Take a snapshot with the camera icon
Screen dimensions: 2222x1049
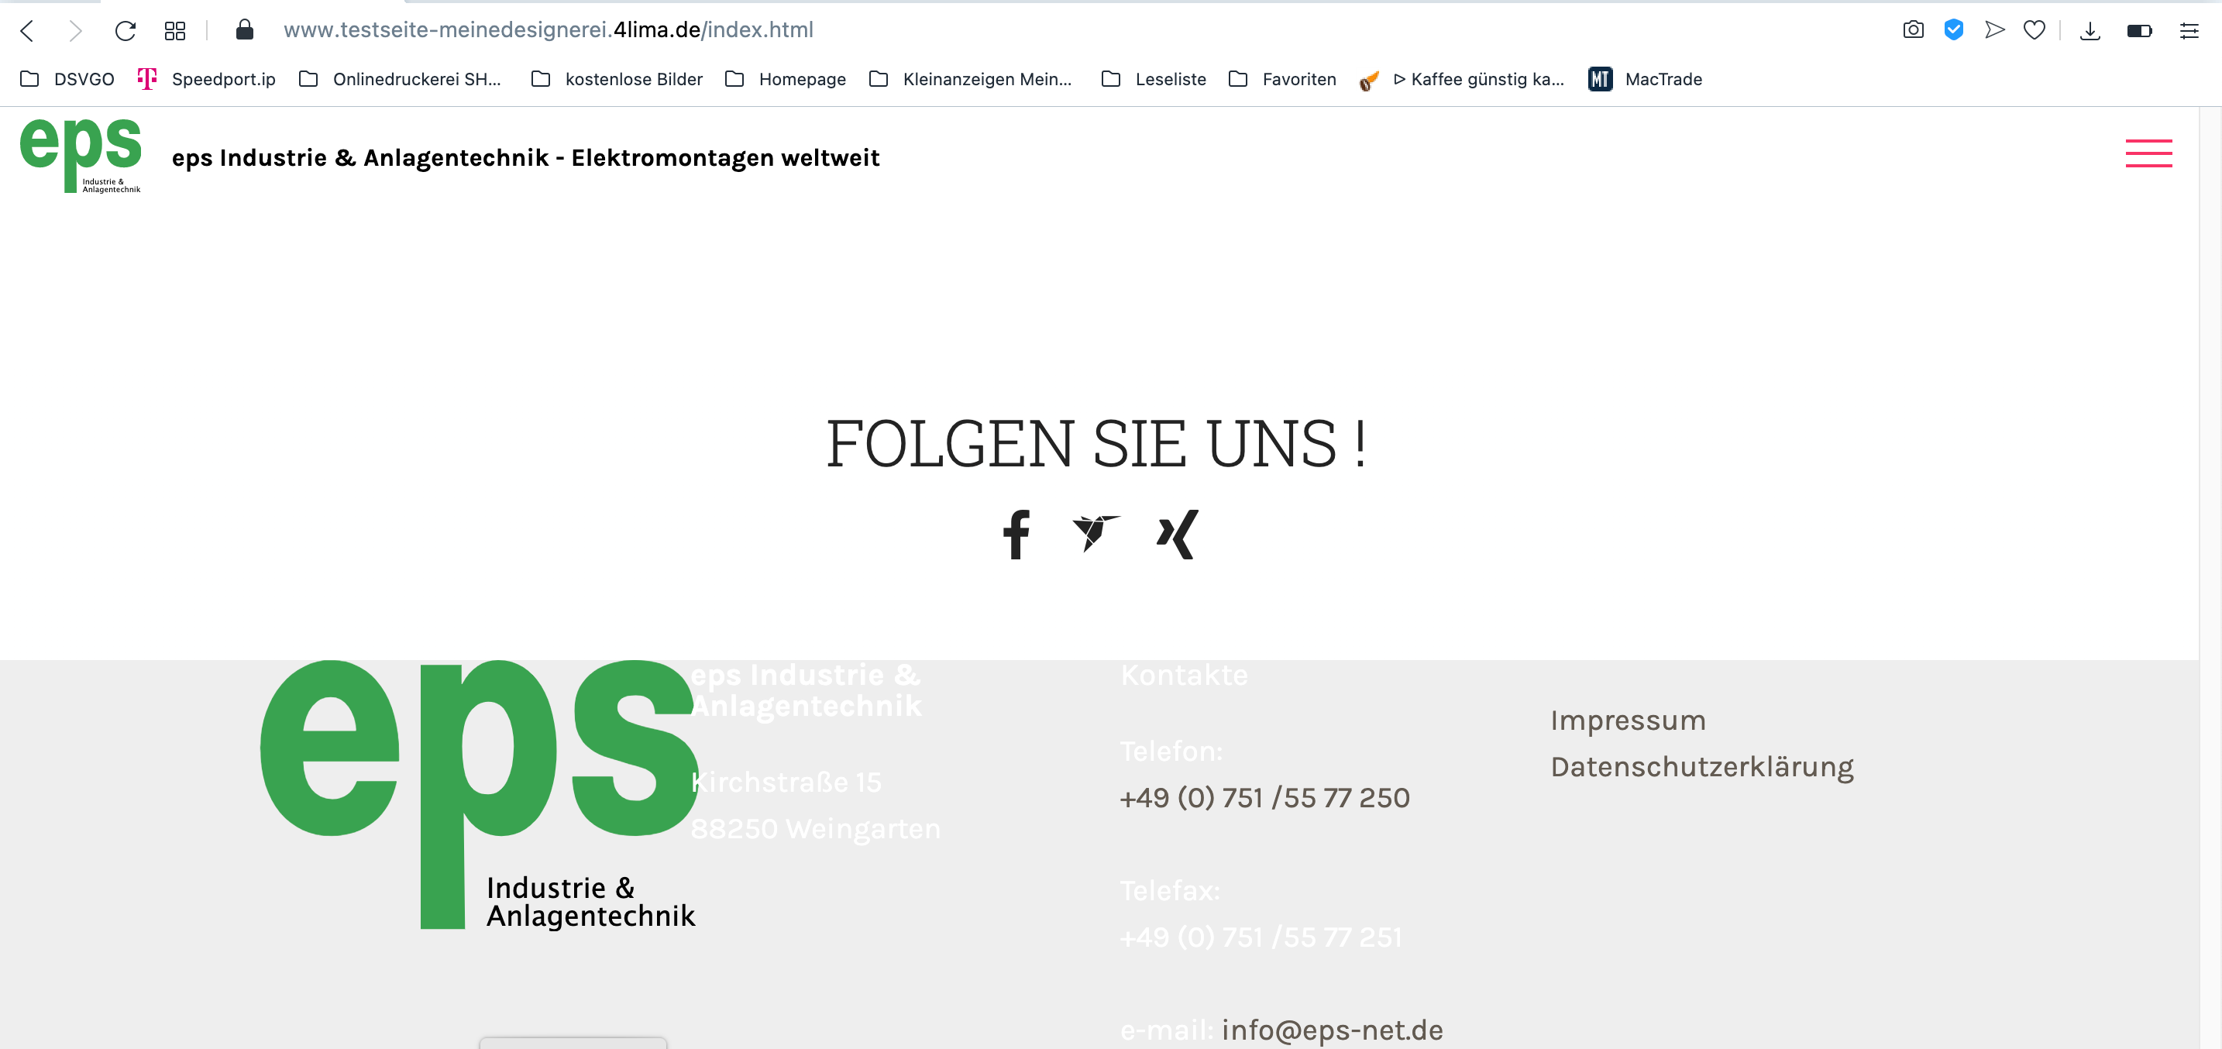[1912, 30]
